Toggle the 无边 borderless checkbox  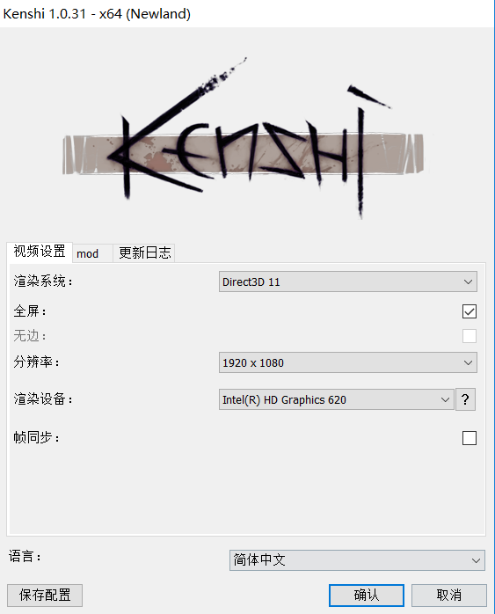470,336
